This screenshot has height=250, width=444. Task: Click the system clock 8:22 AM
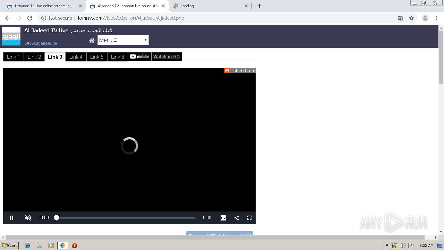click(x=426, y=245)
